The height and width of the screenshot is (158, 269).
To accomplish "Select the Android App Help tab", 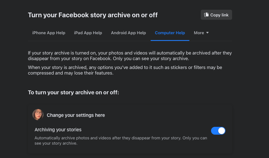I will [128, 33].
